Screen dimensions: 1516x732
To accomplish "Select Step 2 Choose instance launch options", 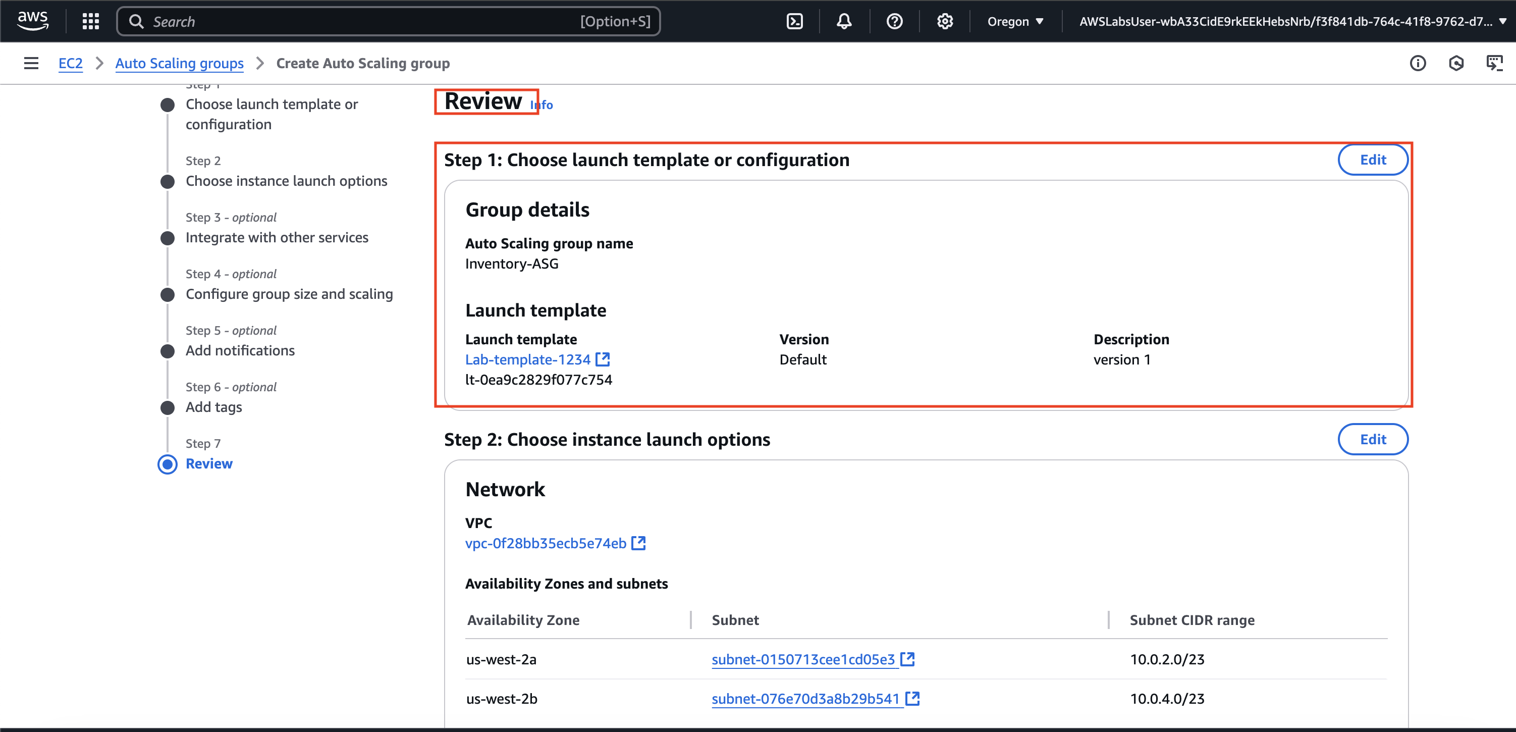I will [x=286, y=181].
